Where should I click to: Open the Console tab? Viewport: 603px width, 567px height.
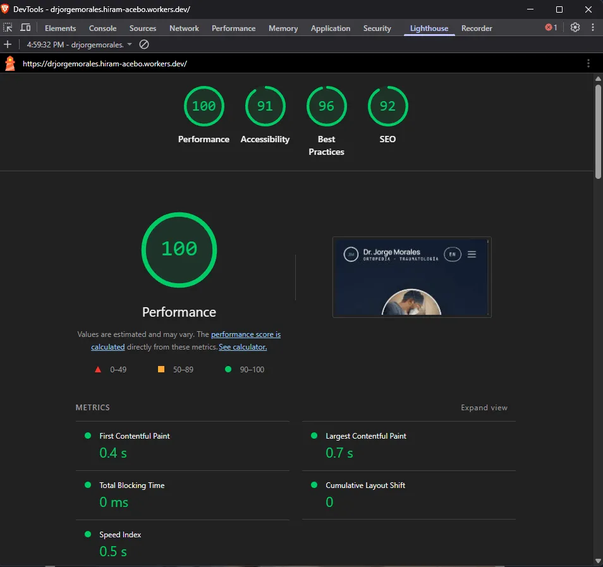pyautogui.click(x=102, y=28)
